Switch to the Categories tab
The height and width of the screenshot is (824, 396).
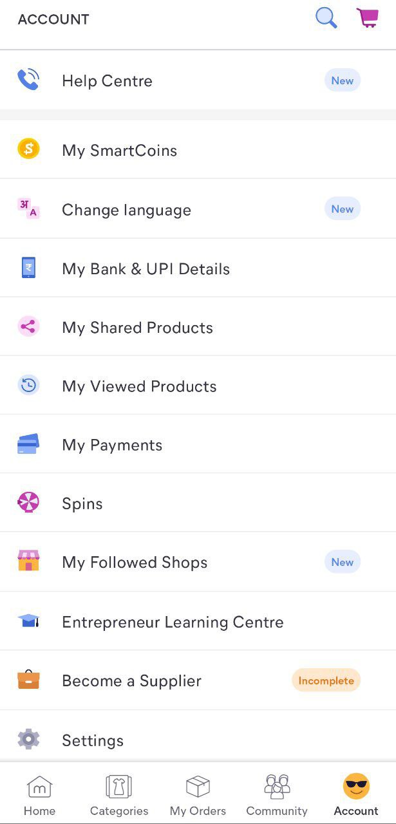coord(118,793)
